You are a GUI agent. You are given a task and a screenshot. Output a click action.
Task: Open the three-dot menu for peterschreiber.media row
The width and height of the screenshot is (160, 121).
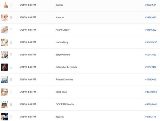pos(11,67)
